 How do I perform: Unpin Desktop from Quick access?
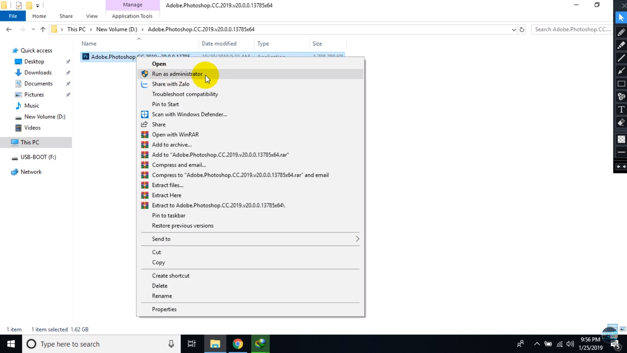tap(68, 61)
